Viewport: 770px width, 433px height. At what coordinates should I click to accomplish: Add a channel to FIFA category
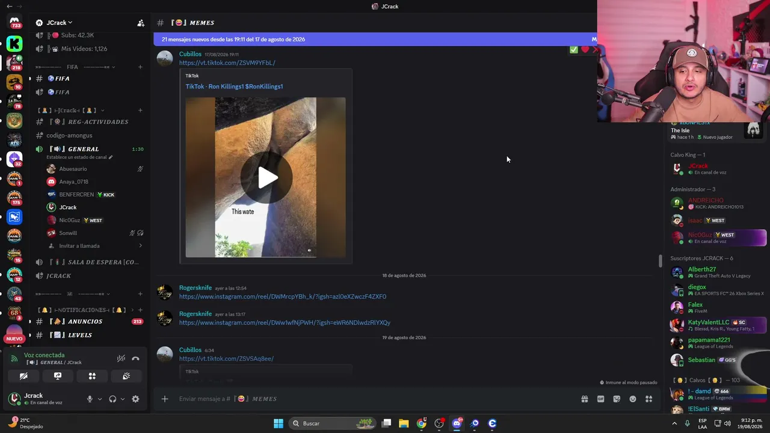coord(140,67)
